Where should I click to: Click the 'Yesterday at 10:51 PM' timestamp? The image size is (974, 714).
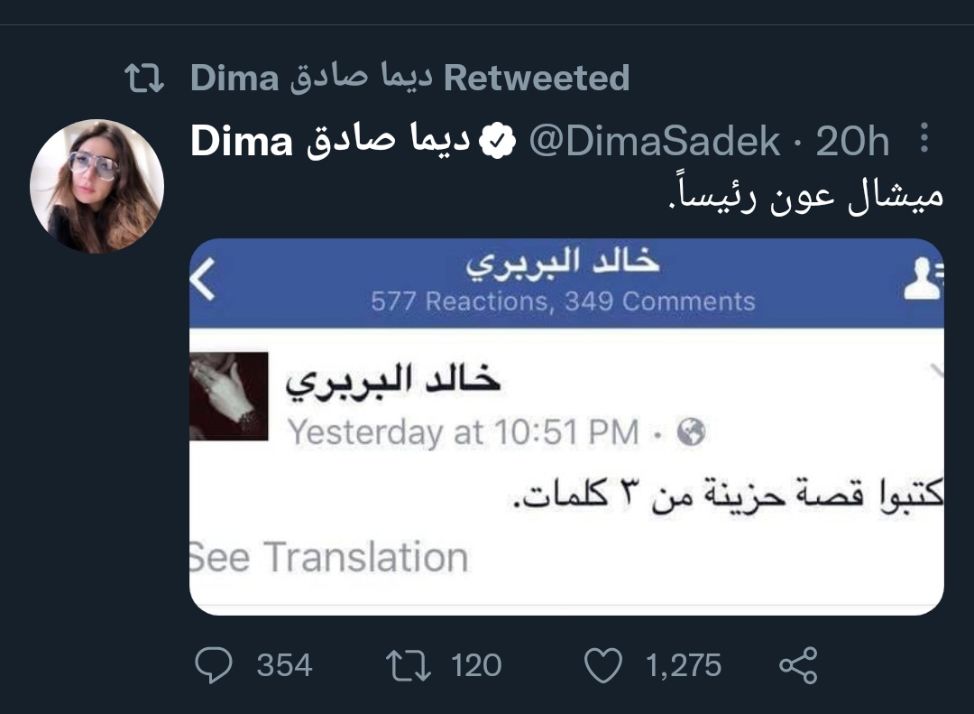[464, 432]
